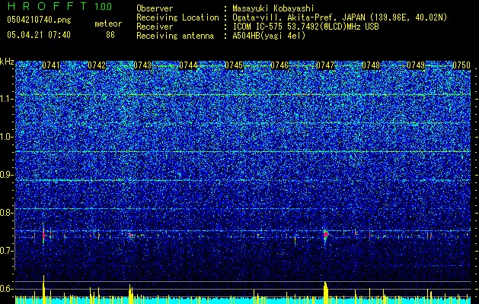The width and height of the screenshot is (479, 304).
Task: Click the 0745 time marker
Action: click(x=234, y=65)
